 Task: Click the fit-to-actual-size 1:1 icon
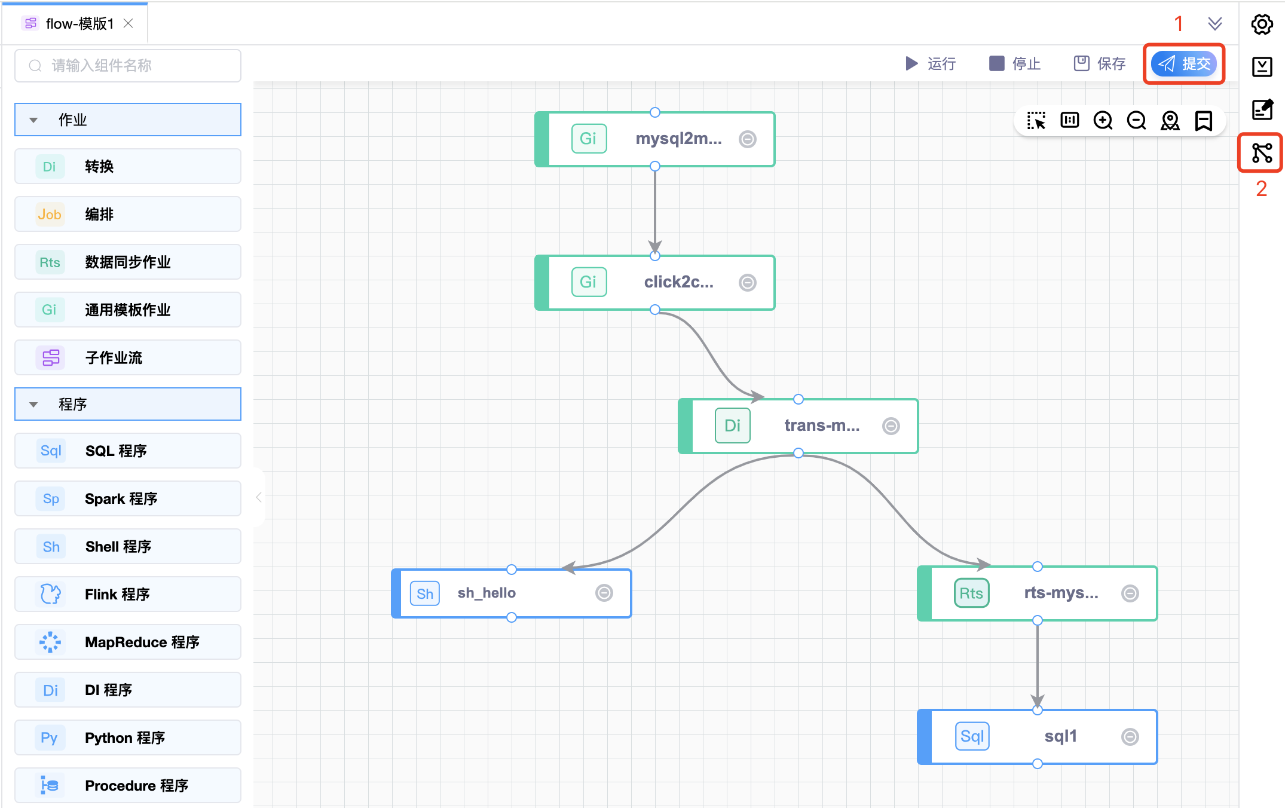coord(1069,121)
